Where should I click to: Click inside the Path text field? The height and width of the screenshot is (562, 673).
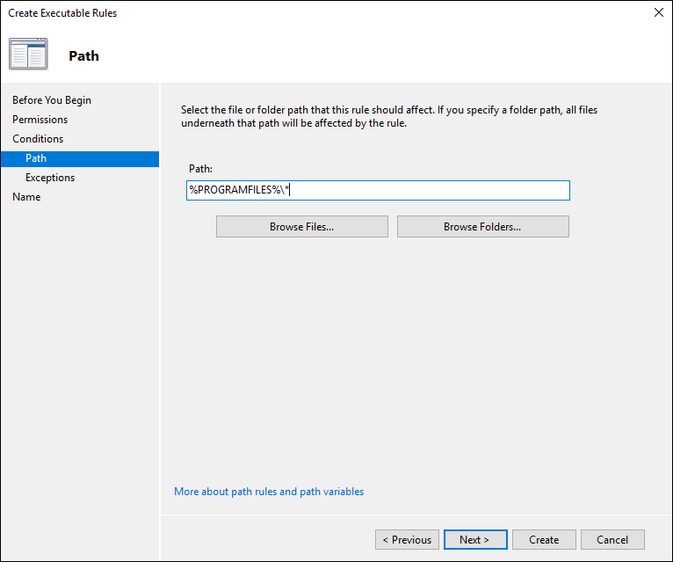click(378, 191)
